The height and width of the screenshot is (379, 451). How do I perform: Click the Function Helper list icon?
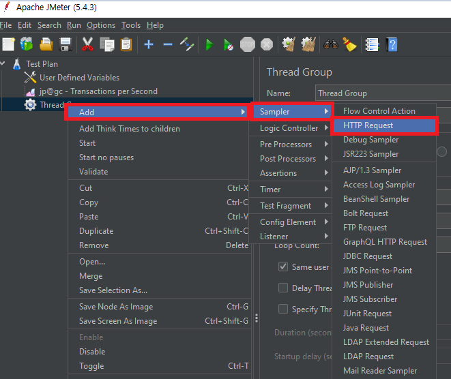click(x=372, y=45)
